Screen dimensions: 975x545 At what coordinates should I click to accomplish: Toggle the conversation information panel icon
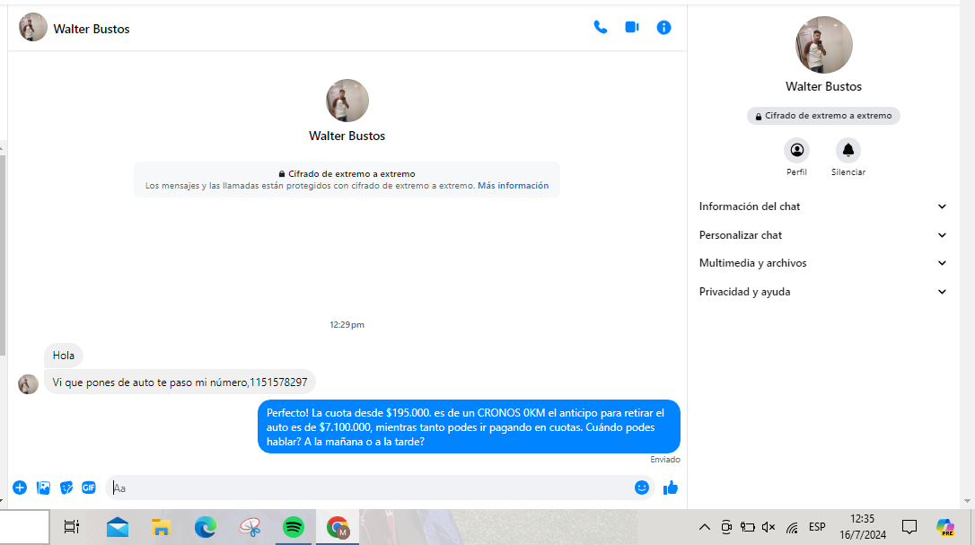click(663, 28)
